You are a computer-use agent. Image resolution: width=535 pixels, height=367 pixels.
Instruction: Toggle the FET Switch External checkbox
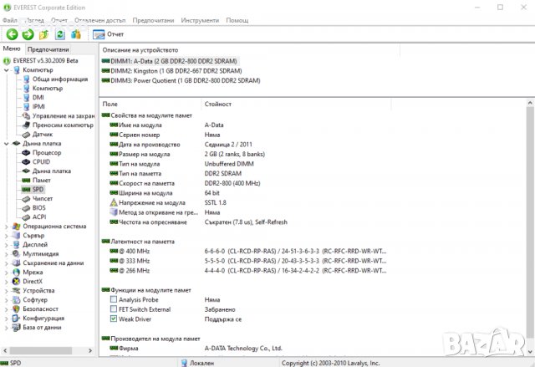pos(114,309)
